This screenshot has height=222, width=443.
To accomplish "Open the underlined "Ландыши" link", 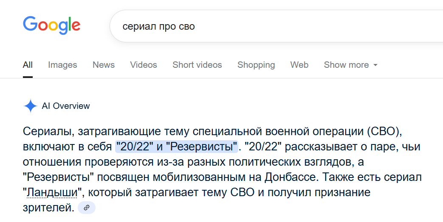I will (52, 193).
